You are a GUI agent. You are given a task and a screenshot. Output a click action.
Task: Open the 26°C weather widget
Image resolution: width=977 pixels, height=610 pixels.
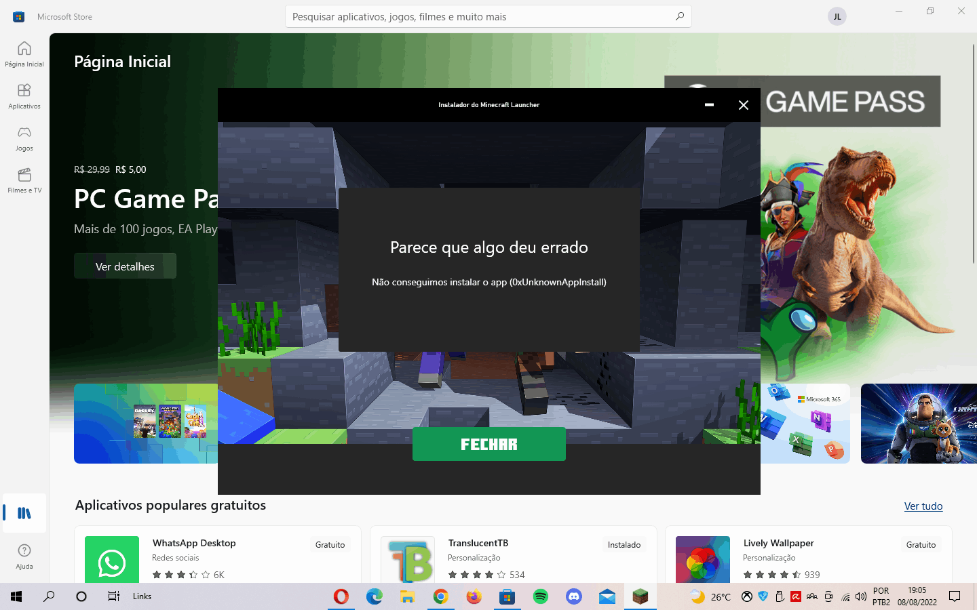click(710, 596)
